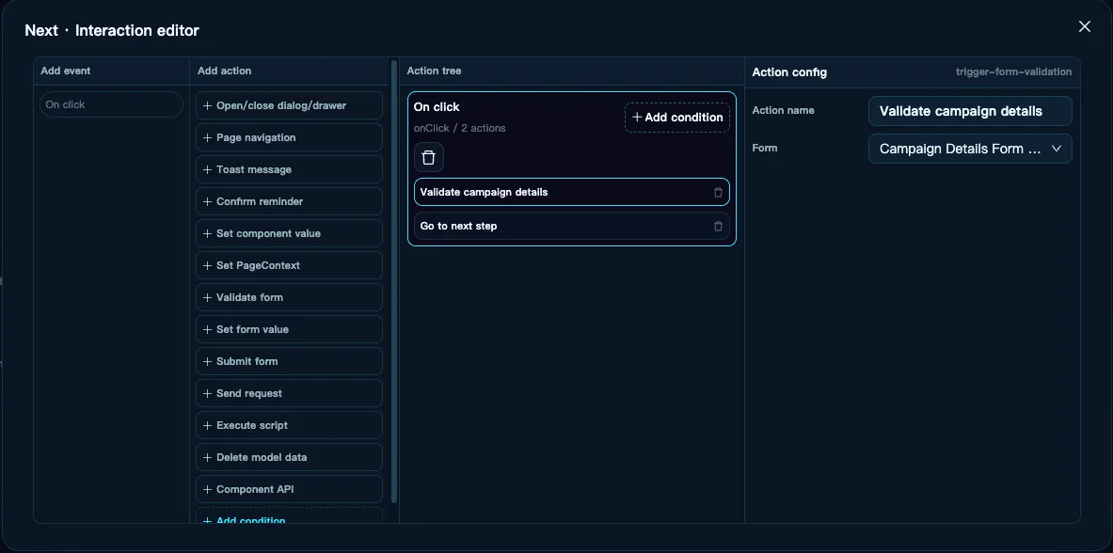Delete the On click event with trash icon
1113x553 pixels.
coord(429,157)
